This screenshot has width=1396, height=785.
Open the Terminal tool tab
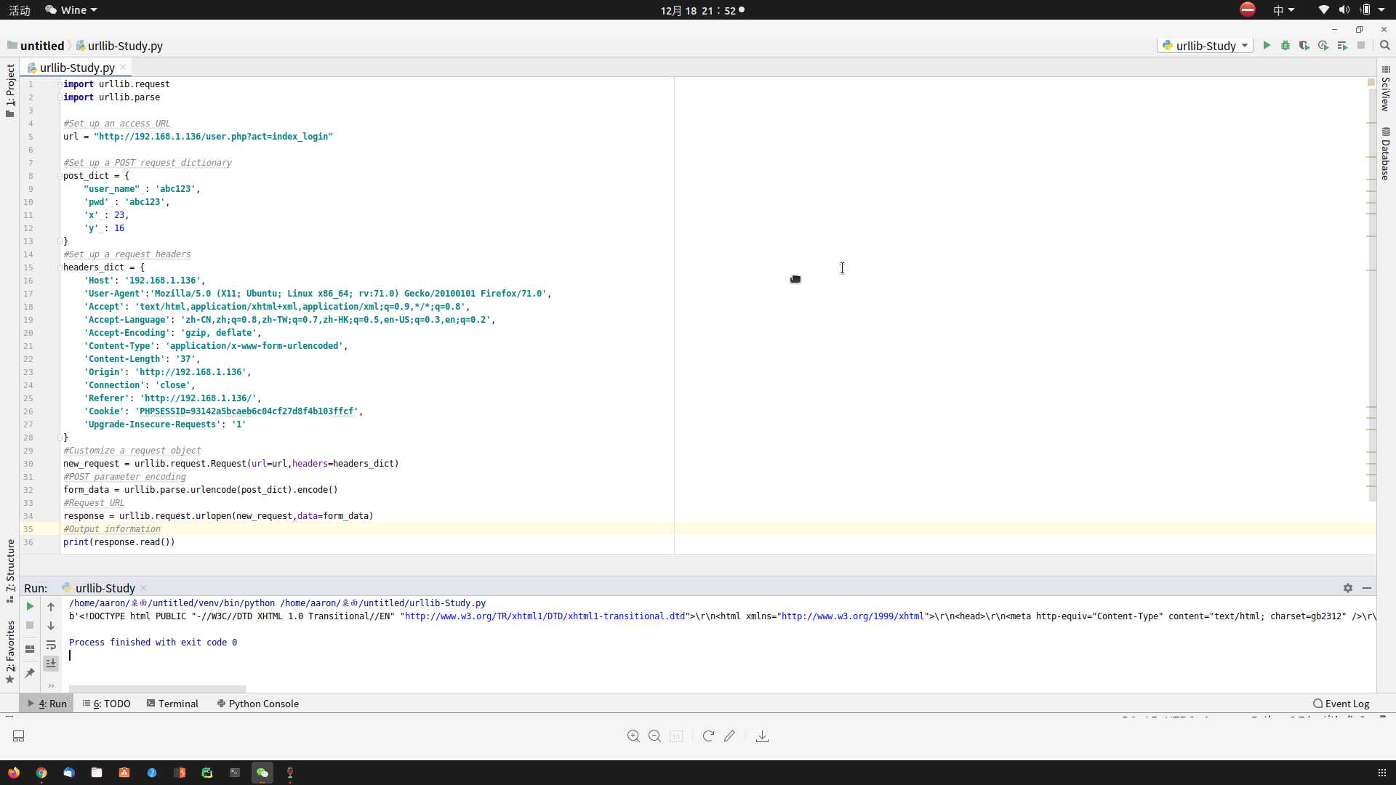tap(172, 704)
